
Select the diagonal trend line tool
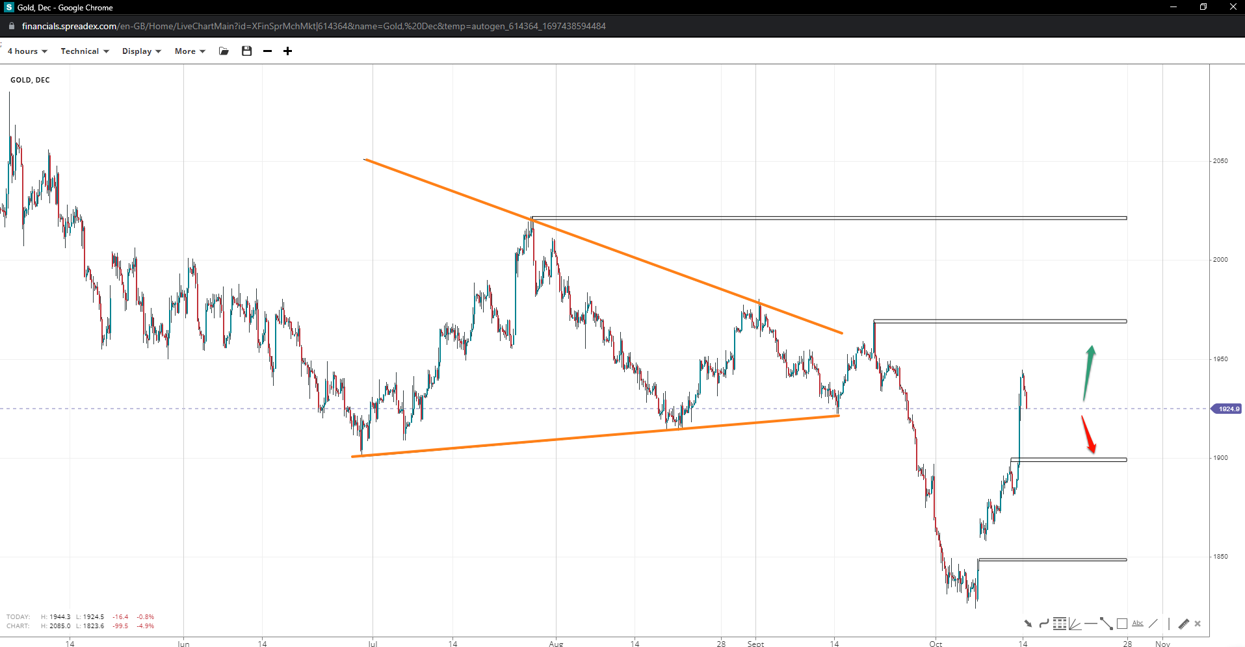(x=1153, y=624)
